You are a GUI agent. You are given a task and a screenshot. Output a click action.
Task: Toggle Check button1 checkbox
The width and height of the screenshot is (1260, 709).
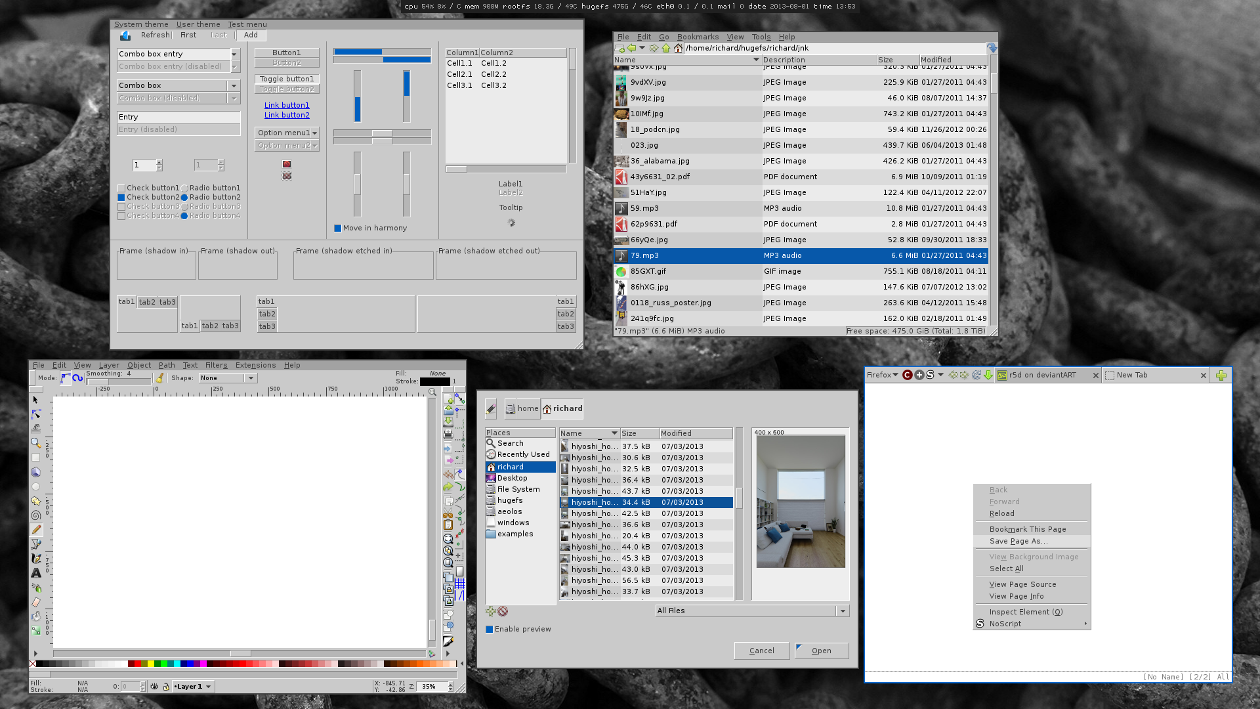[x=121, y=188]
